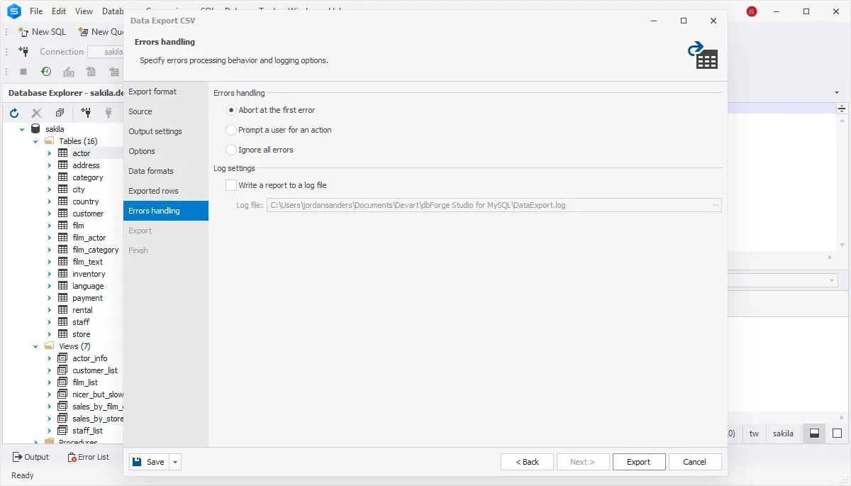
Task: Click the Export button
Action: [638, 462]
